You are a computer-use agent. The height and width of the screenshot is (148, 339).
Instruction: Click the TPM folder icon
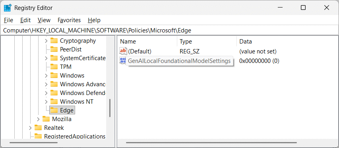click(x=54, y=67)
